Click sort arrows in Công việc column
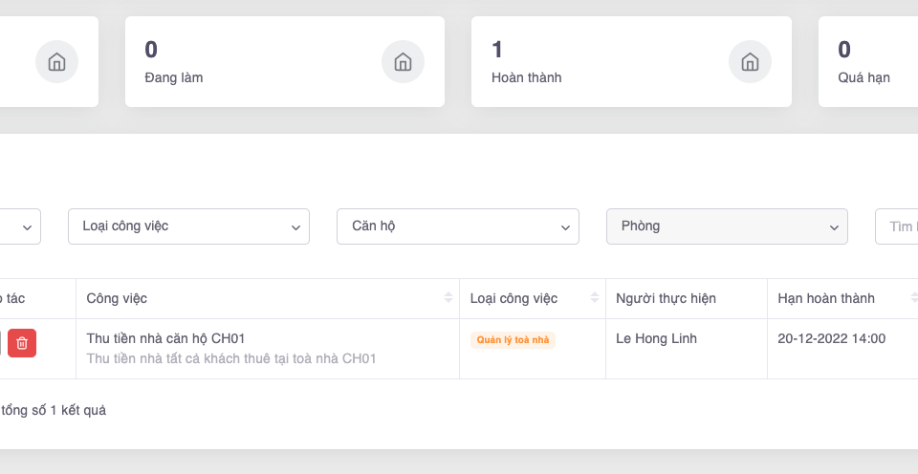 tap(448, 298)
